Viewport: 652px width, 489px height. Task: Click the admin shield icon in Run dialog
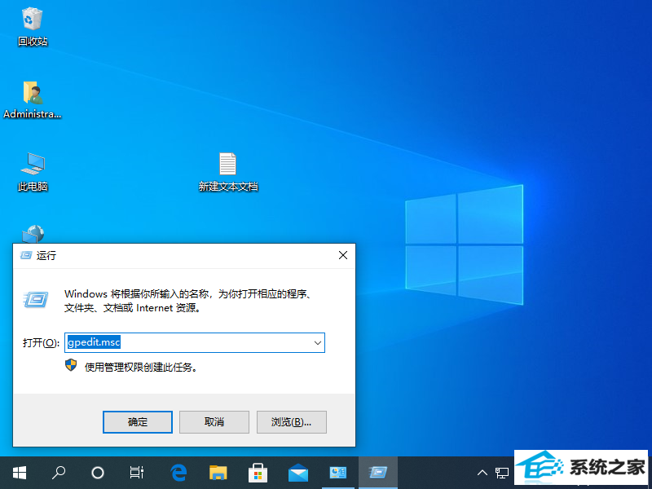click(71, 365)
